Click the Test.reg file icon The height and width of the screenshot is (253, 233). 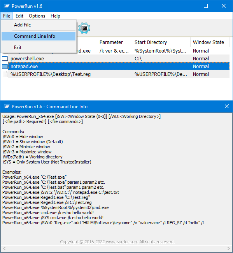pos(5,74)
